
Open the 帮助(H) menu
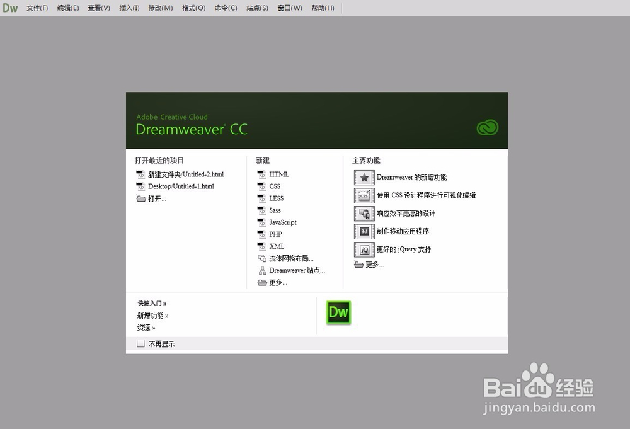(x=323, y=8)
